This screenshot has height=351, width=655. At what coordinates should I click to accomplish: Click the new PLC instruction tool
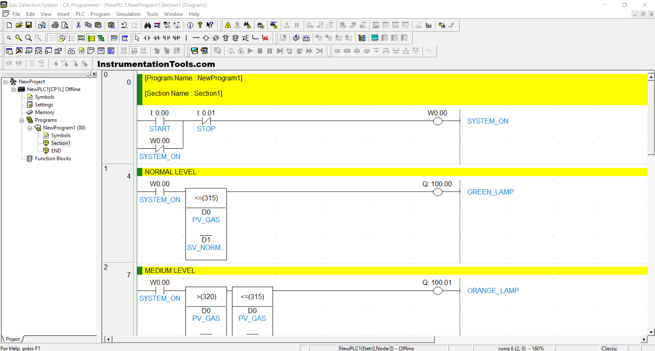pyautogui.click(x=226, y=38)
